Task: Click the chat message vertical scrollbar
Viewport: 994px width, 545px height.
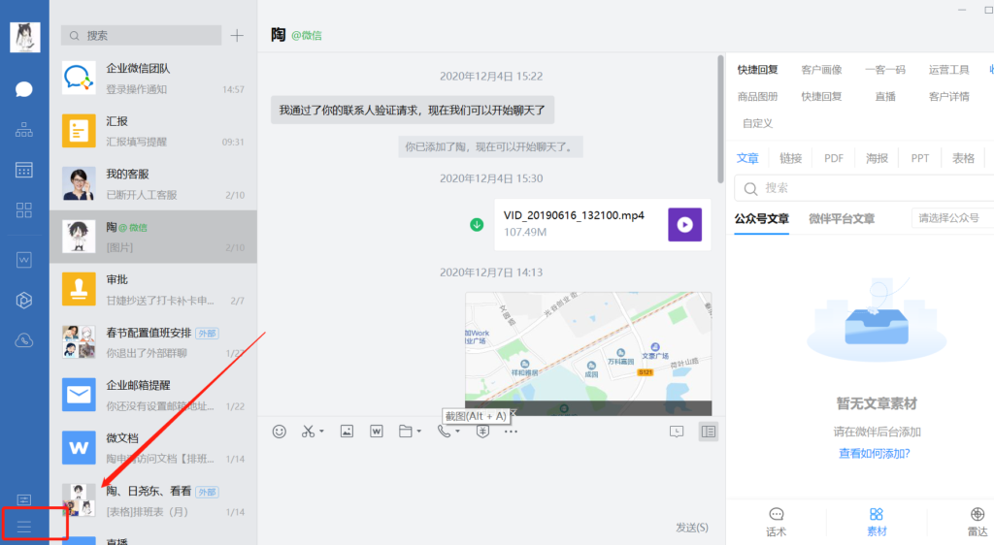Action: click(720, 119)
